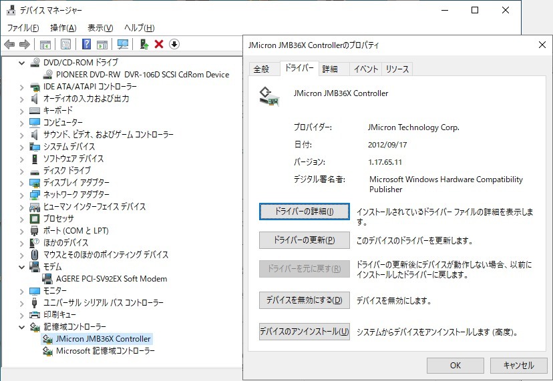The image size is (553, 381).
Task: Click the ドライバーの更新(P) button
Action: pos(305,240)
